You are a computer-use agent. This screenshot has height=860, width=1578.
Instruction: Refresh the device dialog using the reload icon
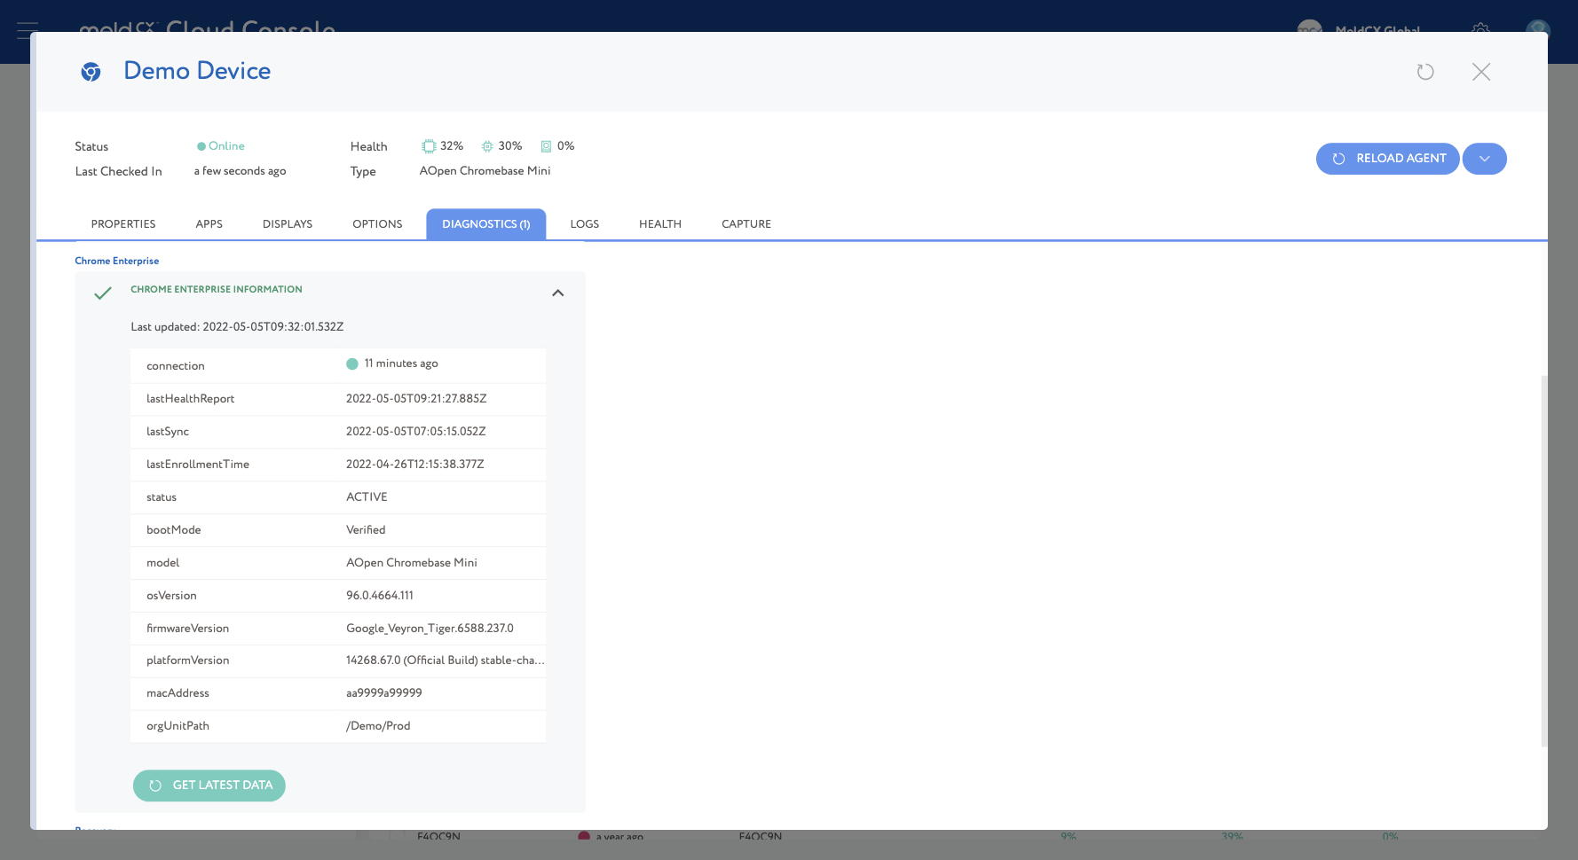[x=1425, y=72]
